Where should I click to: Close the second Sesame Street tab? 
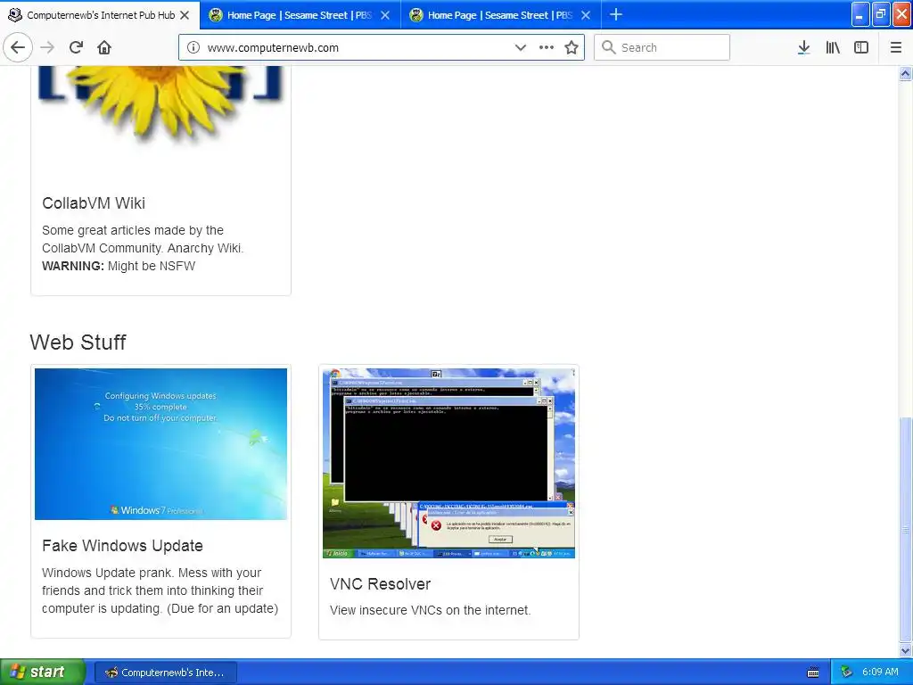(x=586, y=15)
